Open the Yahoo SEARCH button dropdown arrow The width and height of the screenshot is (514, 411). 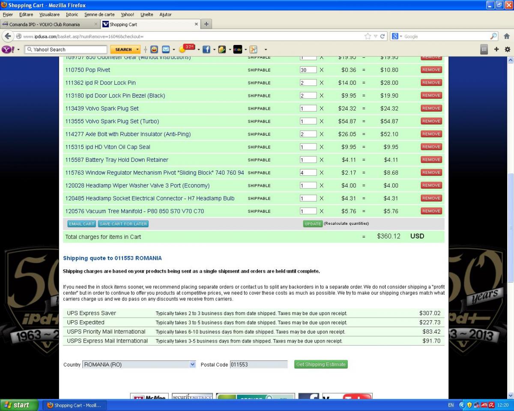(x=137, y=50)
